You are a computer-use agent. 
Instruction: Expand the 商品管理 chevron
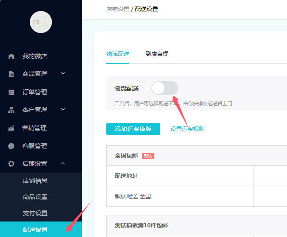point(63,73)
